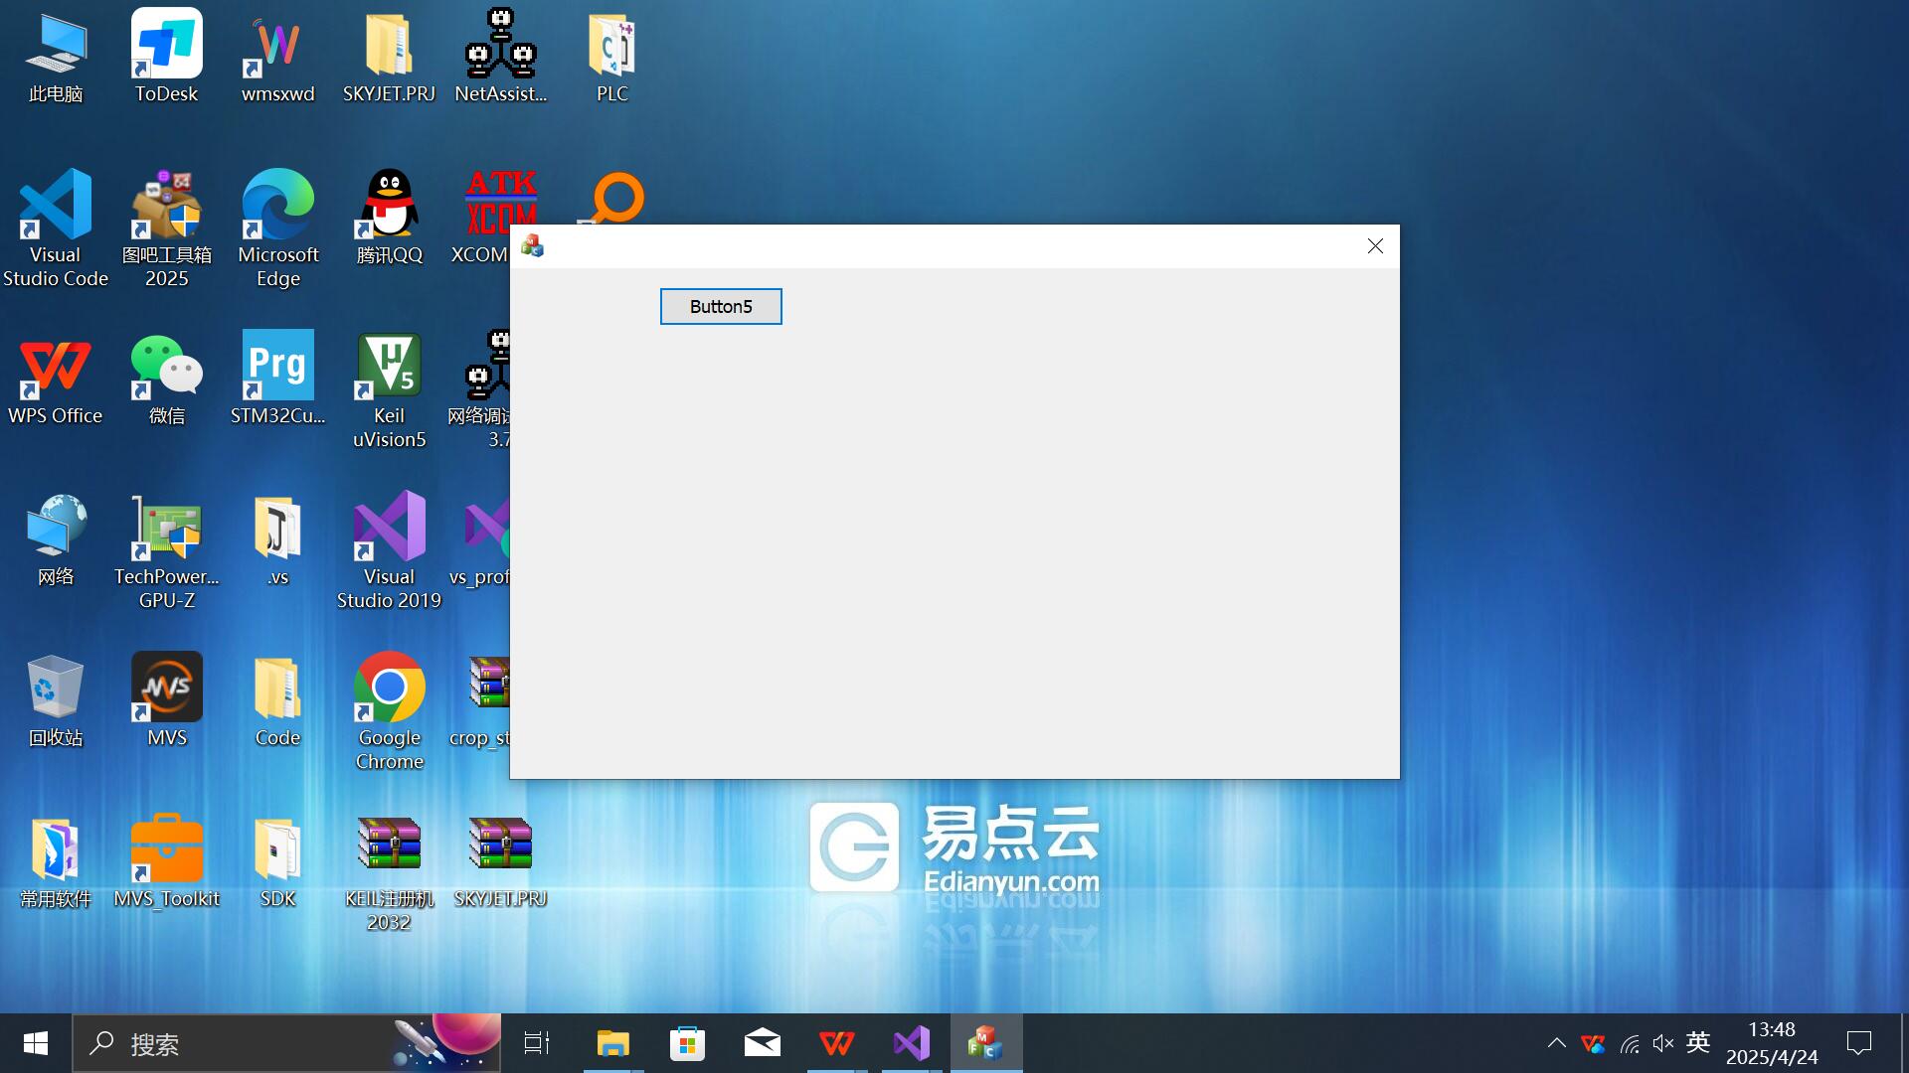The width and height of the screenshot is (1909, 1073).
Task: Expand hidden system tray icons
Action: click(1556, 1043)
